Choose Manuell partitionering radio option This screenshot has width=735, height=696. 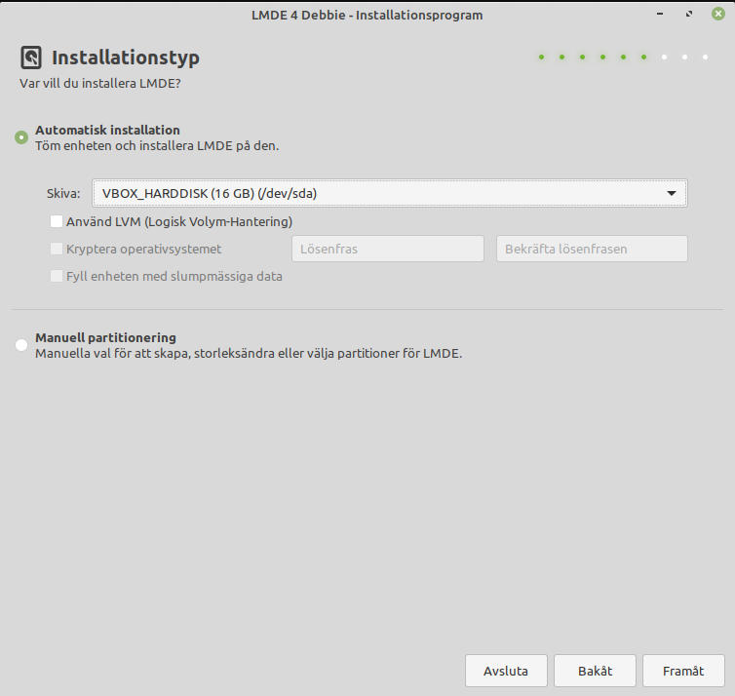[x=21, y=345]
